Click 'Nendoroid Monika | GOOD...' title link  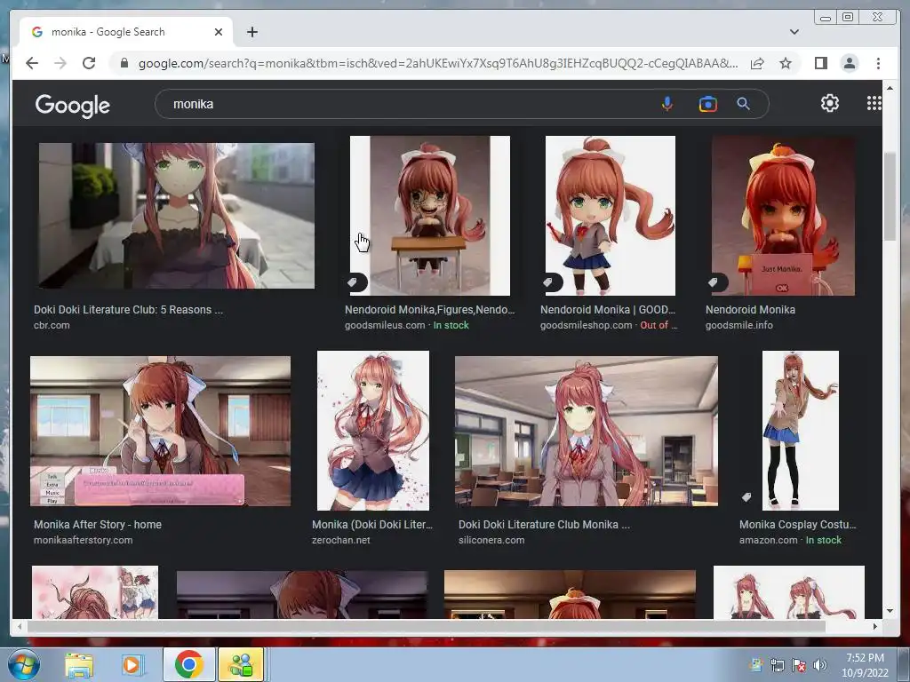[x=608, y=310]
